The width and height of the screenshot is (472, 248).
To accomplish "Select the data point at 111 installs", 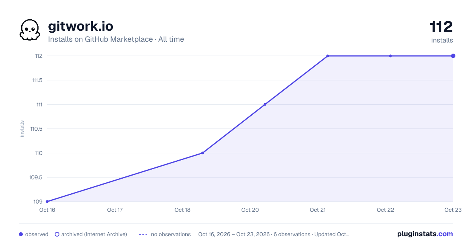I will click(265, 104).
